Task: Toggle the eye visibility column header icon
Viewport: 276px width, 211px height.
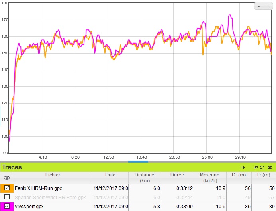Action: pos(7,178)
